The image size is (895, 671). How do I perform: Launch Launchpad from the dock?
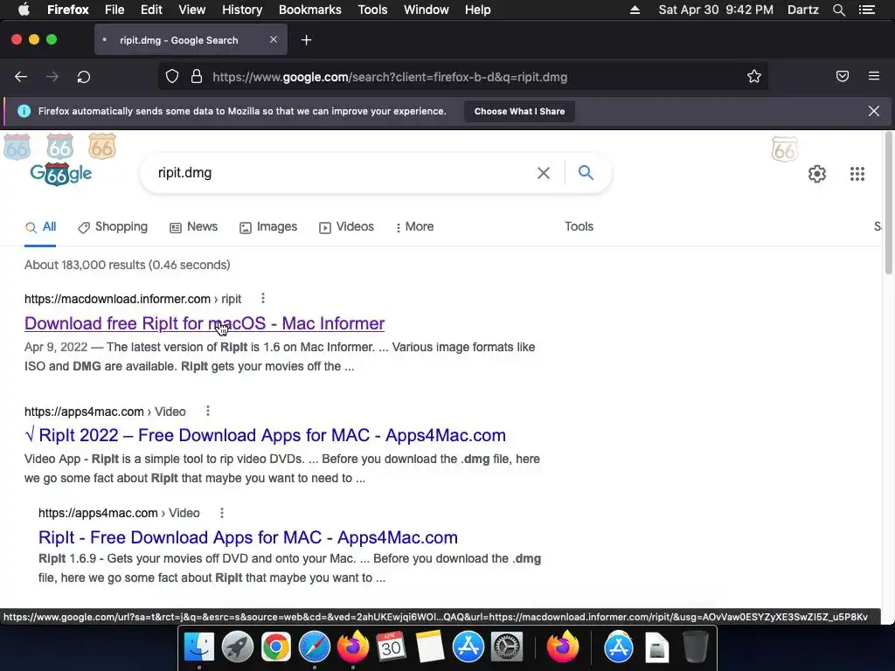pos(238,647)
